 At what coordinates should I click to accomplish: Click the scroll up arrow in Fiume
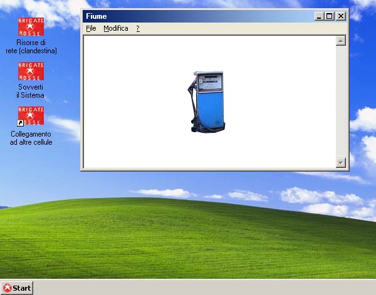(341, 41)
